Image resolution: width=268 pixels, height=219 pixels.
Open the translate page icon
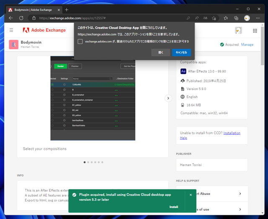pyautogui.click(x=205, y=18)
